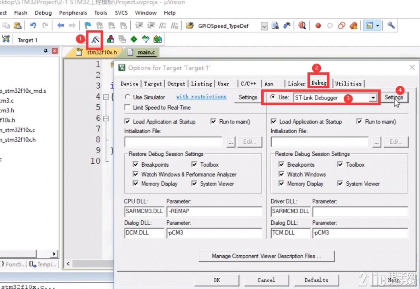The width and height of the screenshot is (420, 289).
Task: Indent the selected lines
Action: [139, 26]
